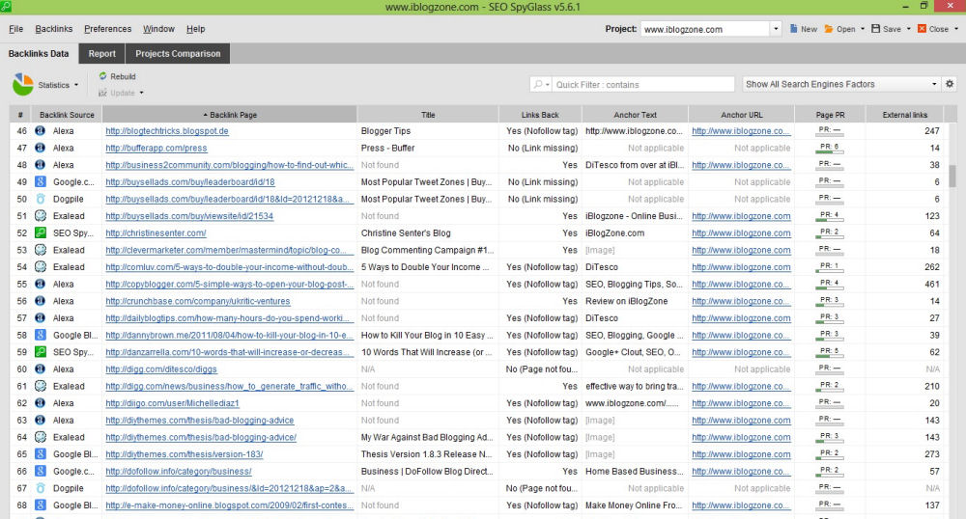Open the diigo.com/user/Michellediaz1 link
The image size is (966, 519).
[x=173, y=403]
